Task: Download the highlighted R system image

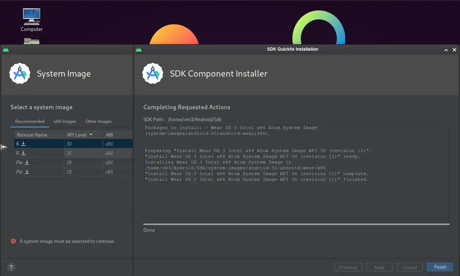Action: point(23,144)
